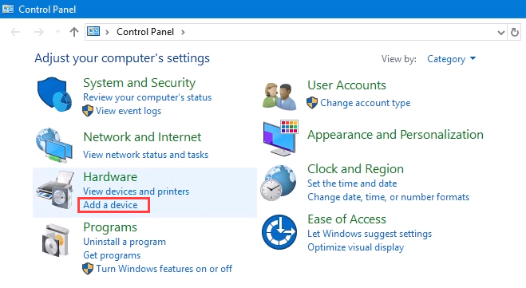Open the Add a device link
The height and width of the screenshot is (288, 526).
pyautogui.click(x=110, y=205)
